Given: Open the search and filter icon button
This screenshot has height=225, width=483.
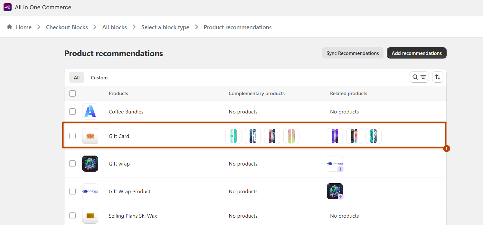Looking at the screenshot, I should [x=419, y=77].
